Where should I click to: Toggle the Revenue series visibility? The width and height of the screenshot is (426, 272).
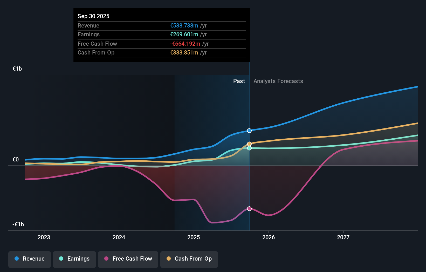29,259
